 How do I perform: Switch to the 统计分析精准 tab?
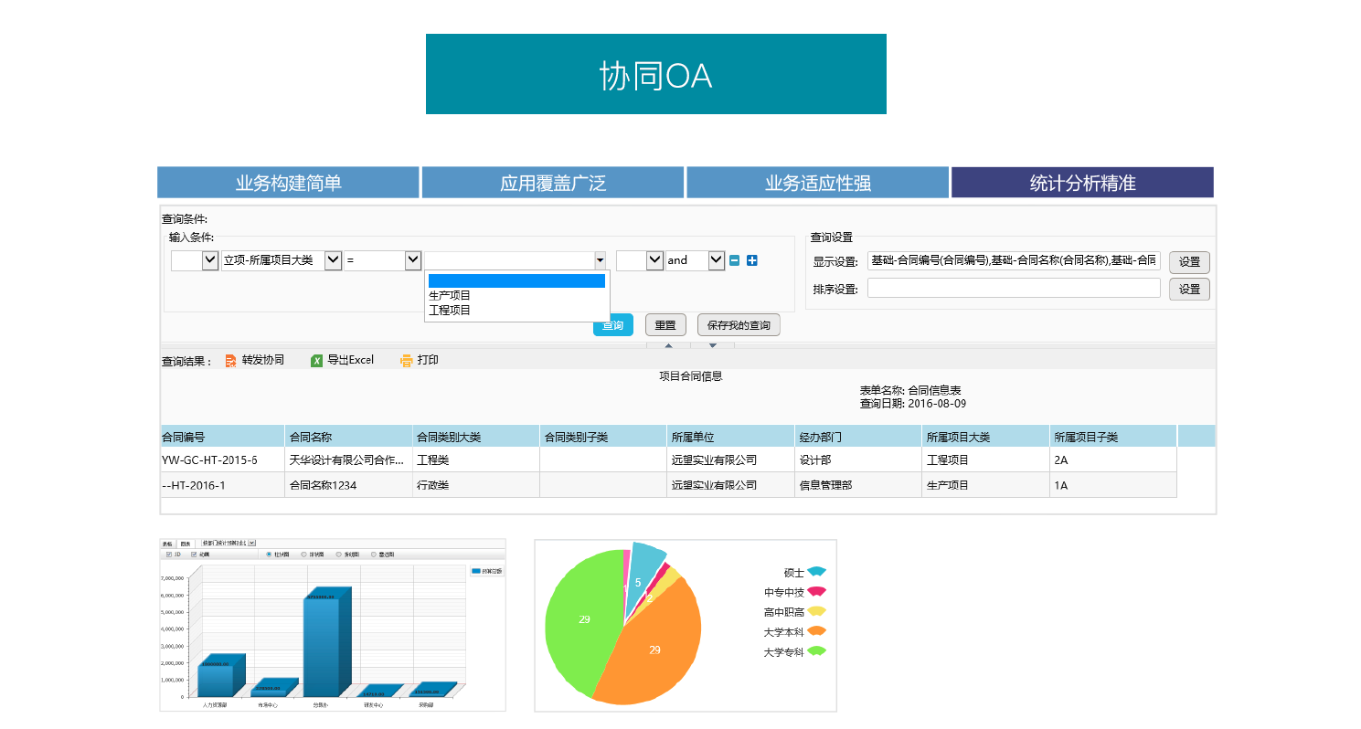pos(1082,183)
